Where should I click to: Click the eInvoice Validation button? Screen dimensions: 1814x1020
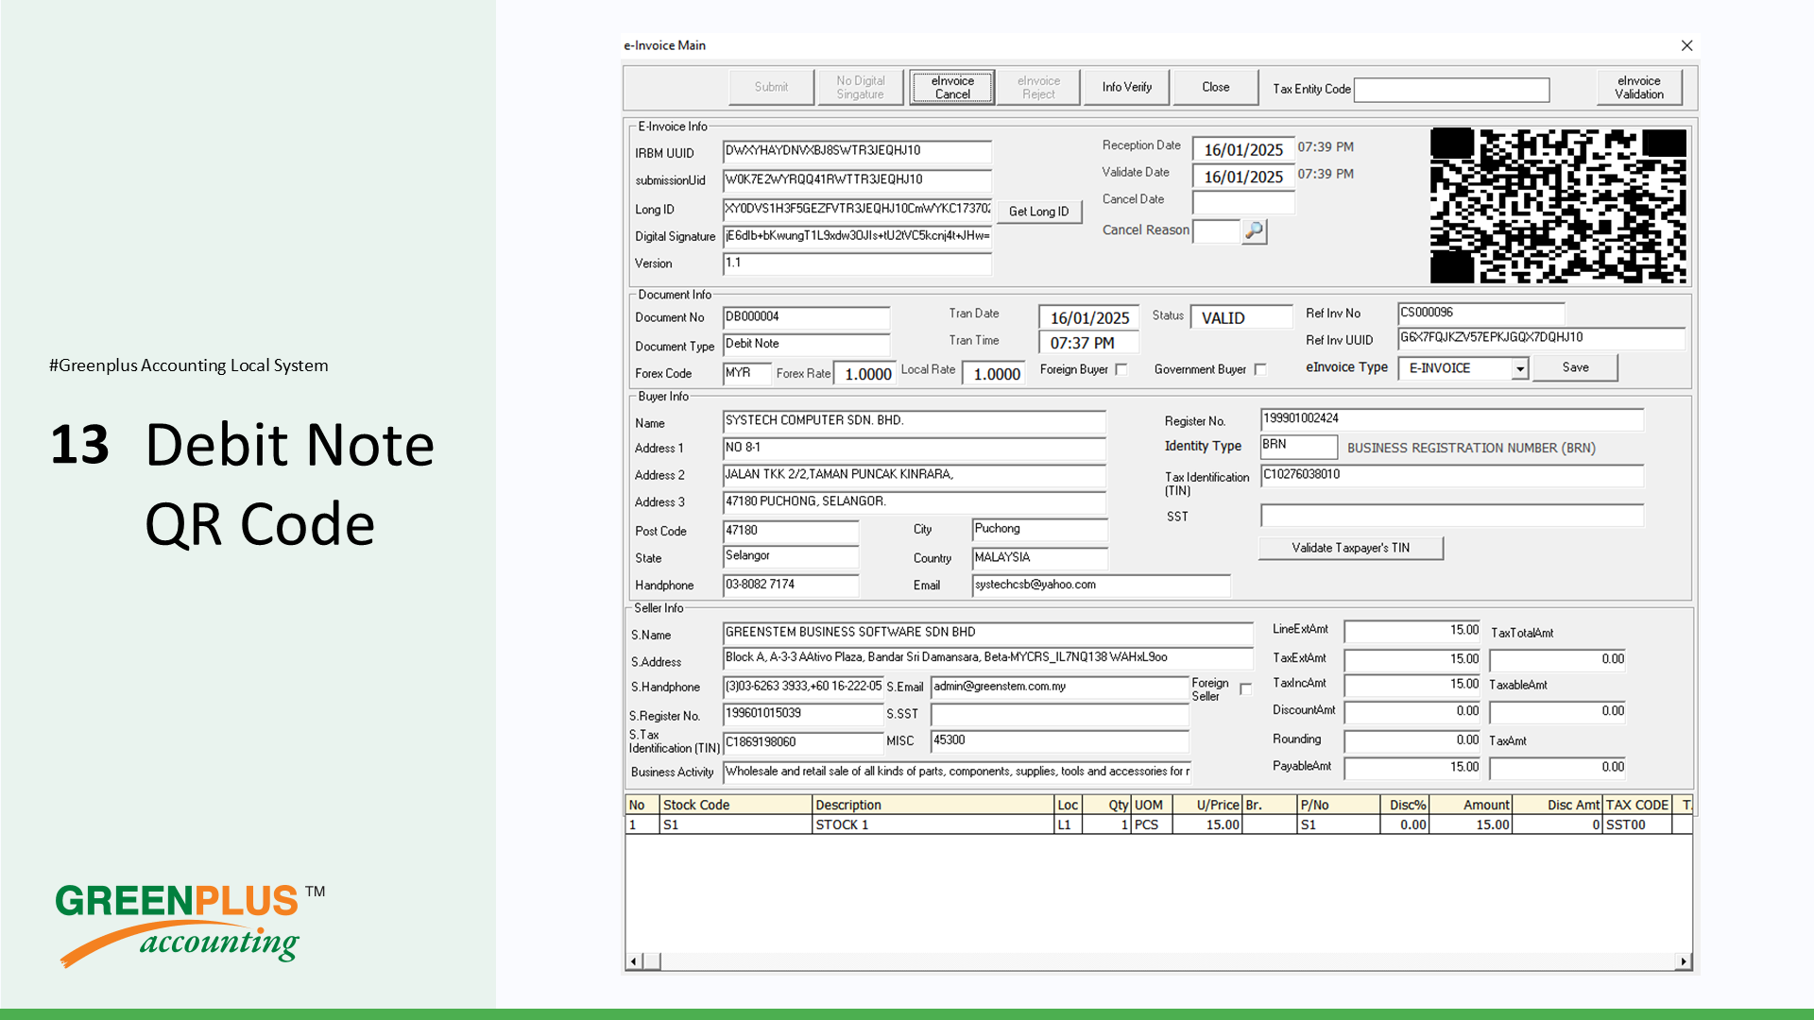point(1639,88)
